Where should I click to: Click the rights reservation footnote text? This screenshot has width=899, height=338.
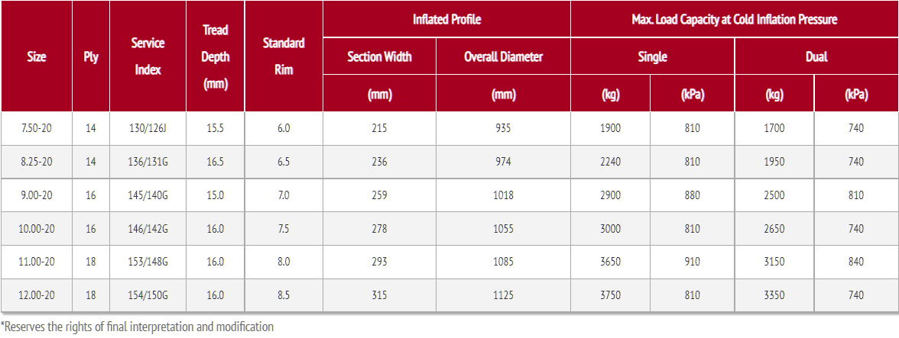[138, 327]
